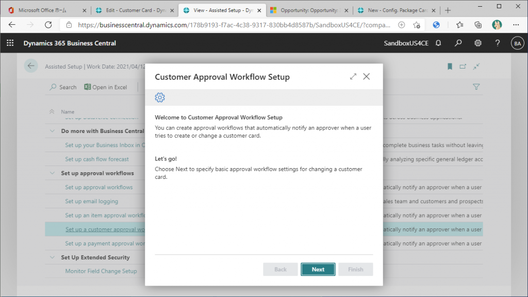Click the SandboxUS4CE environment name

click(x=406, y=43)
